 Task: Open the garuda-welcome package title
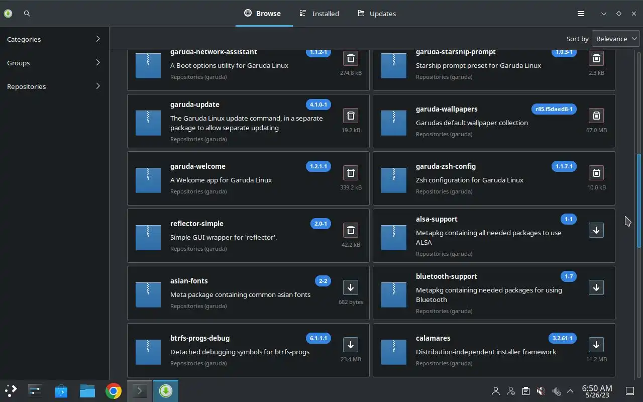(x=198, y=166)
